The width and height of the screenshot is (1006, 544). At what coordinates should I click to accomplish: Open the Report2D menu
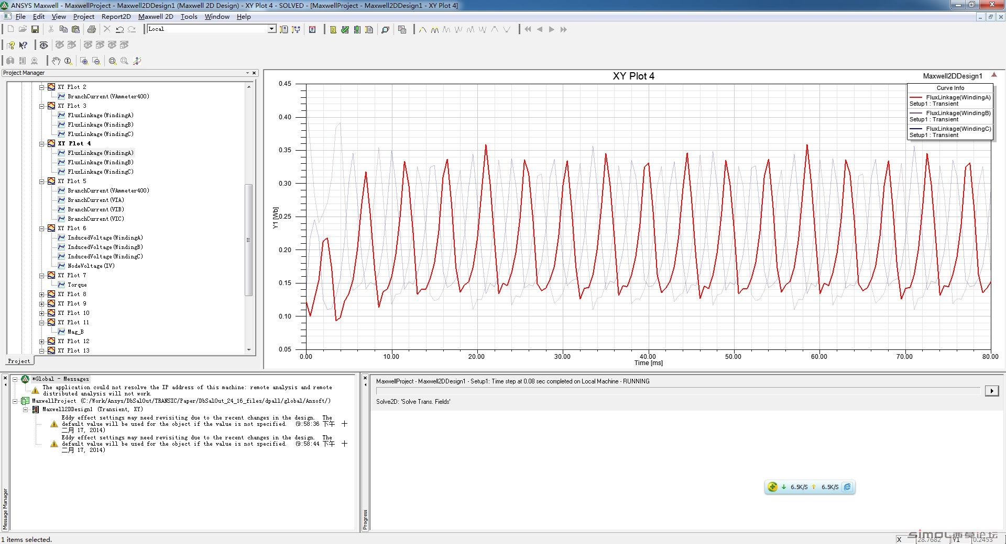(116, 17)
